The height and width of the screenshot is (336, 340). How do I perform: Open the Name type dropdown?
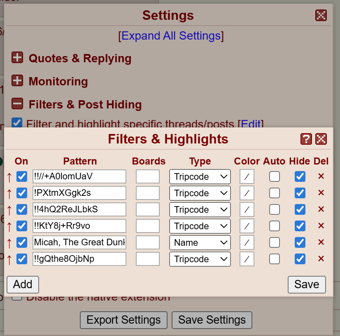(200, 242)
